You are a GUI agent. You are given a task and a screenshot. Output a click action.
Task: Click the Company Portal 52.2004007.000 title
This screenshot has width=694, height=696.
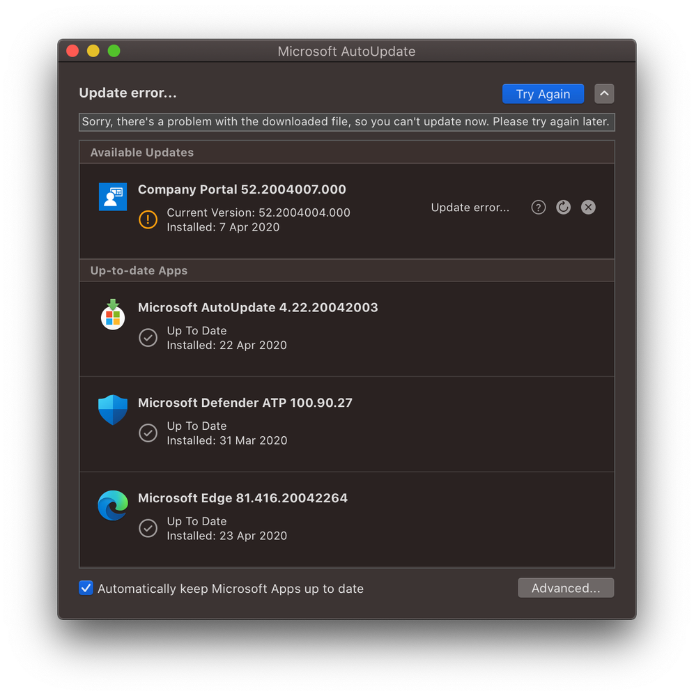pyautogui.click(x=242, y=190)
